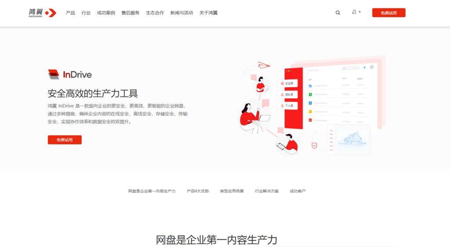
Task: Click the shield checkmark security icon
Action: 314,146
